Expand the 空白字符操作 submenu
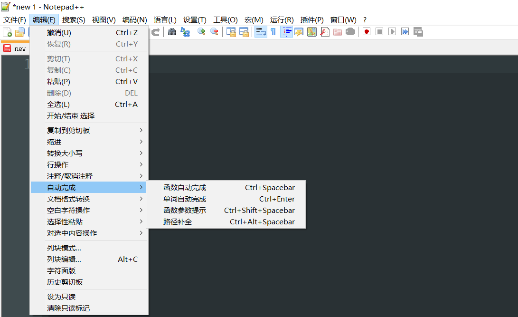518x317 pixels. 89,210
